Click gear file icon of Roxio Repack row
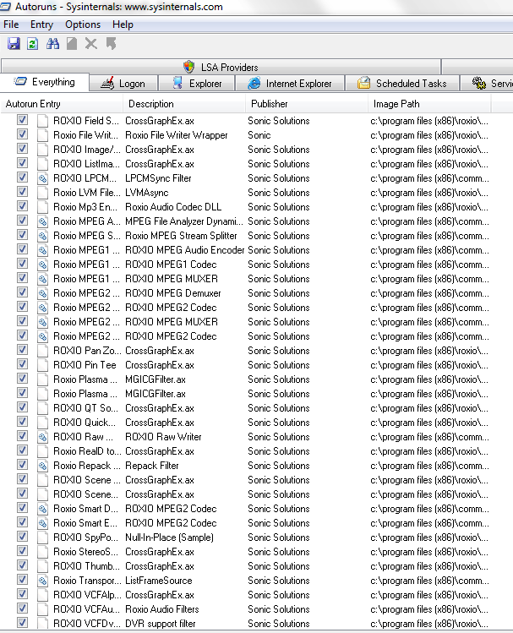This screenshot has width=513, height=633. coord(42,466)
